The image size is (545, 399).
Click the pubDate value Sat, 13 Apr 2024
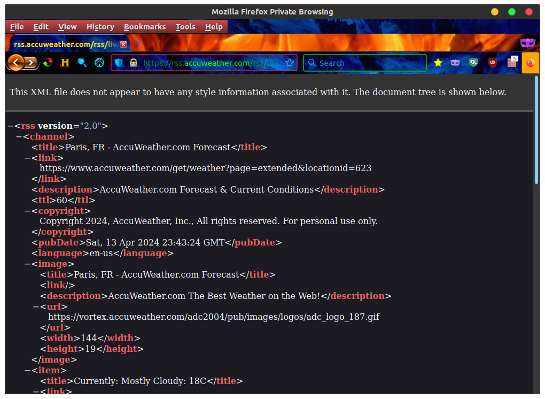155,242
